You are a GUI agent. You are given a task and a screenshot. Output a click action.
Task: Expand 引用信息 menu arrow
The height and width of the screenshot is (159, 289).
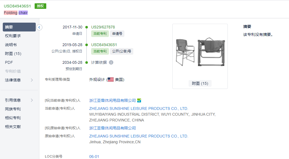[32, 100]
